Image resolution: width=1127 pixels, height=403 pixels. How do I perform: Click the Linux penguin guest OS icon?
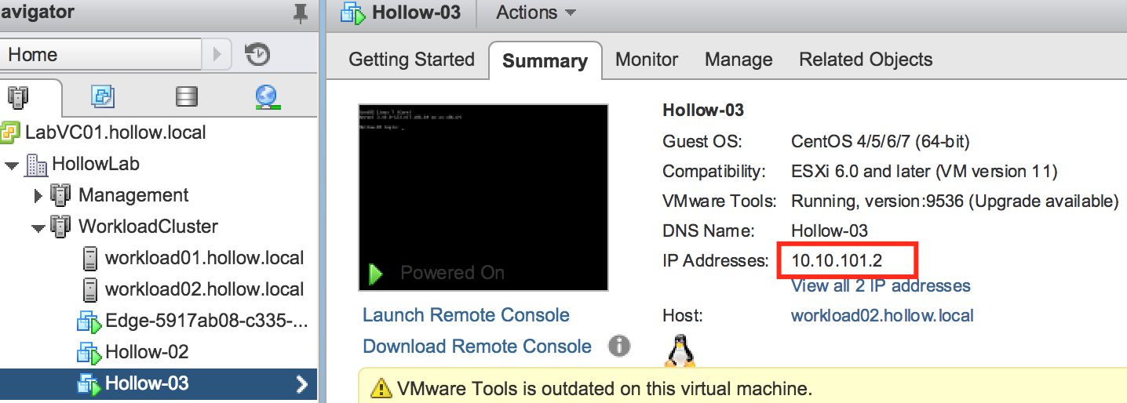[x=679, y=350]
